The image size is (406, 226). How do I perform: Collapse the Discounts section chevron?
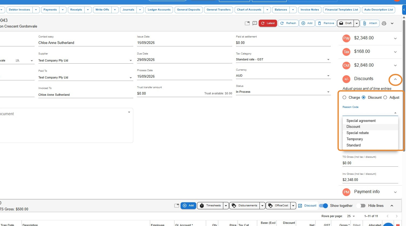point(395,79)
